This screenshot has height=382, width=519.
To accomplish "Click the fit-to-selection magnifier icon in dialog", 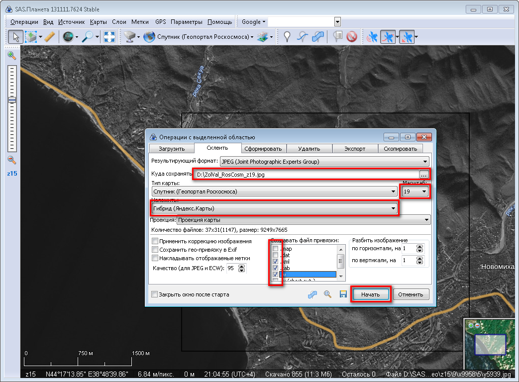I will click(328, 294).
